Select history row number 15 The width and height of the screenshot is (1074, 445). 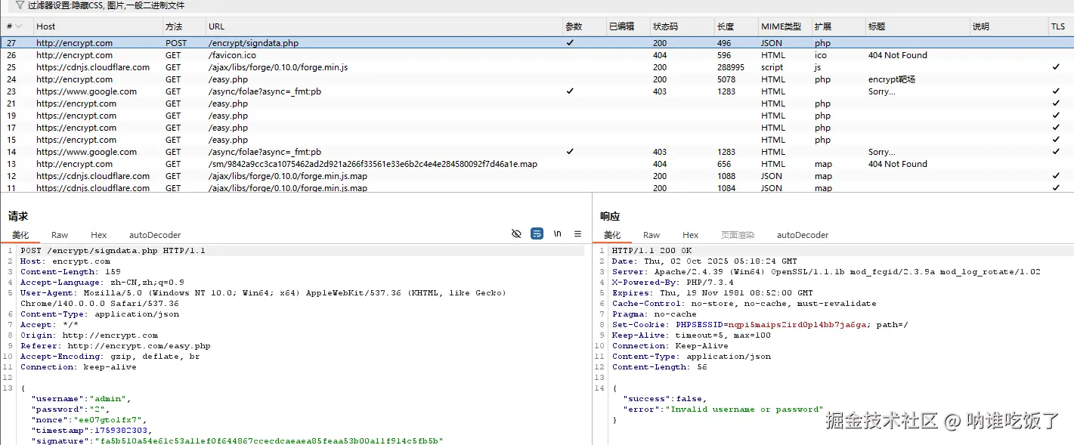pos(537,140)
